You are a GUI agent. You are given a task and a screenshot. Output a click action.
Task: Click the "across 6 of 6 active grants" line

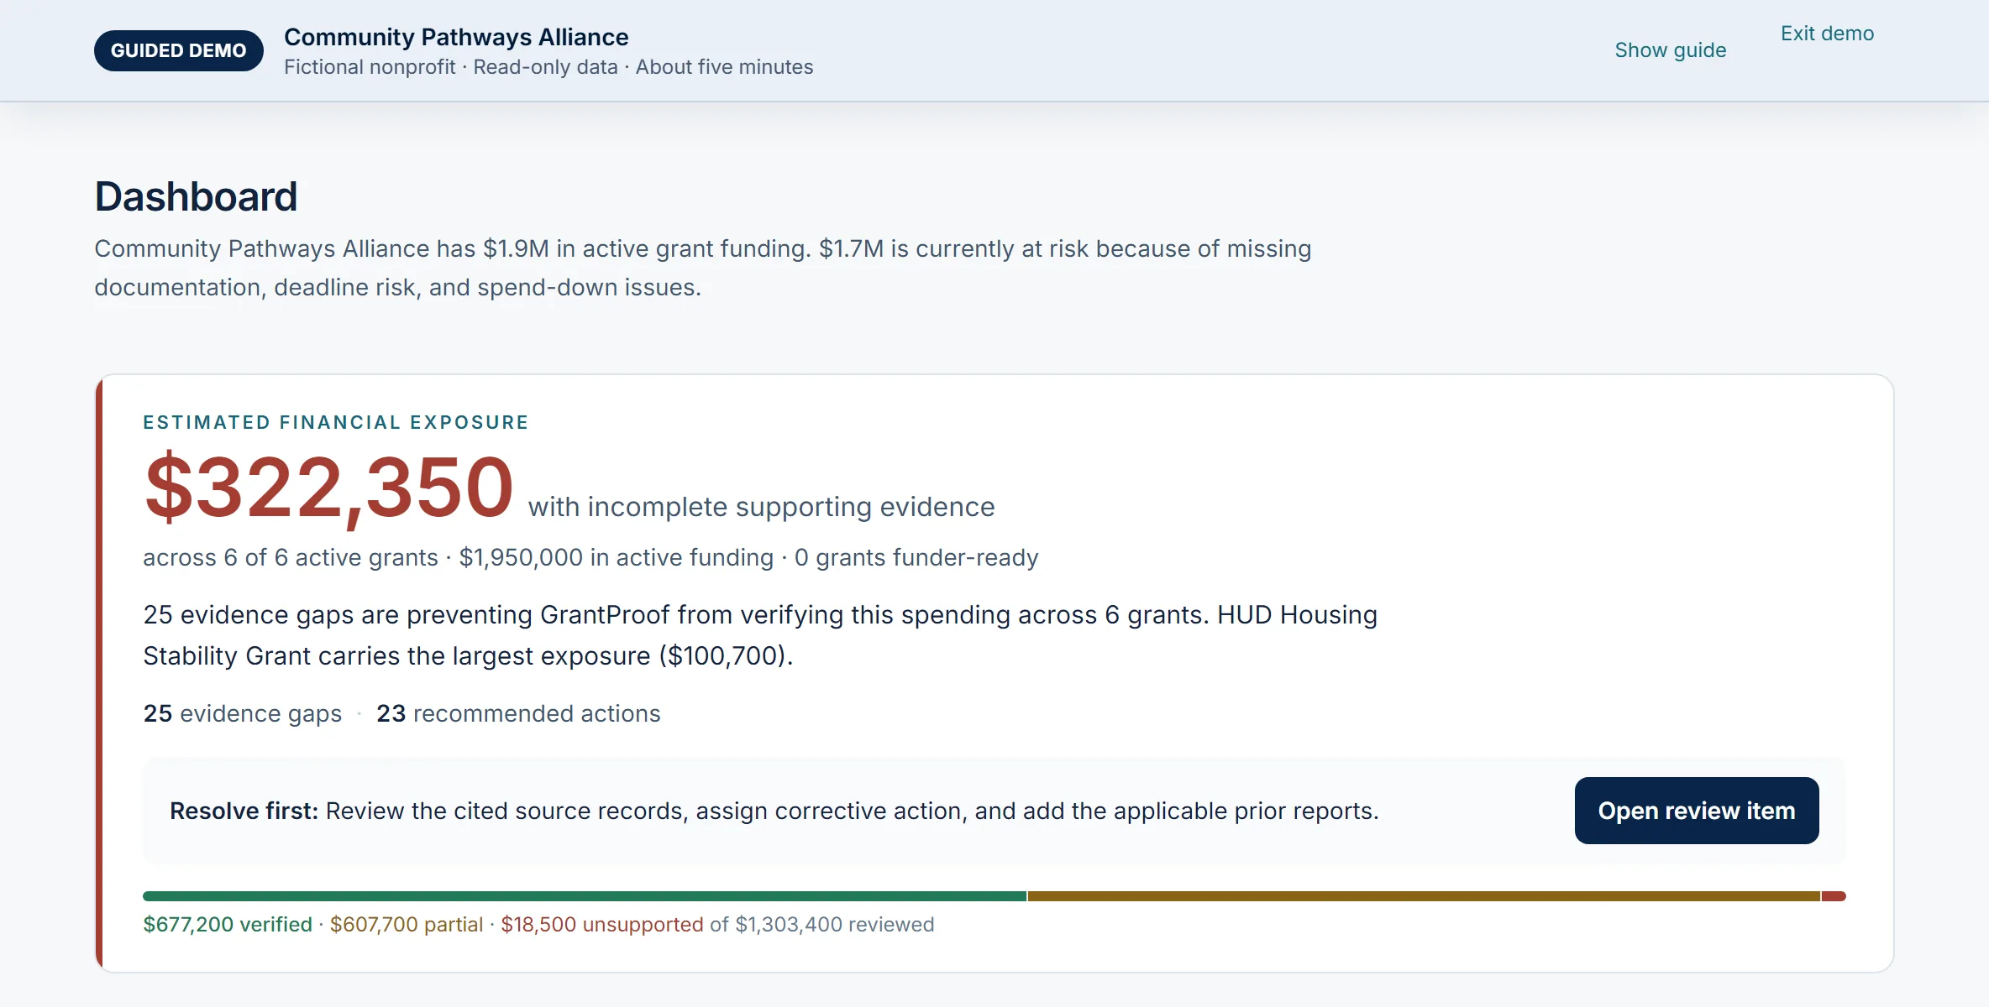click(x=590, y=557)
